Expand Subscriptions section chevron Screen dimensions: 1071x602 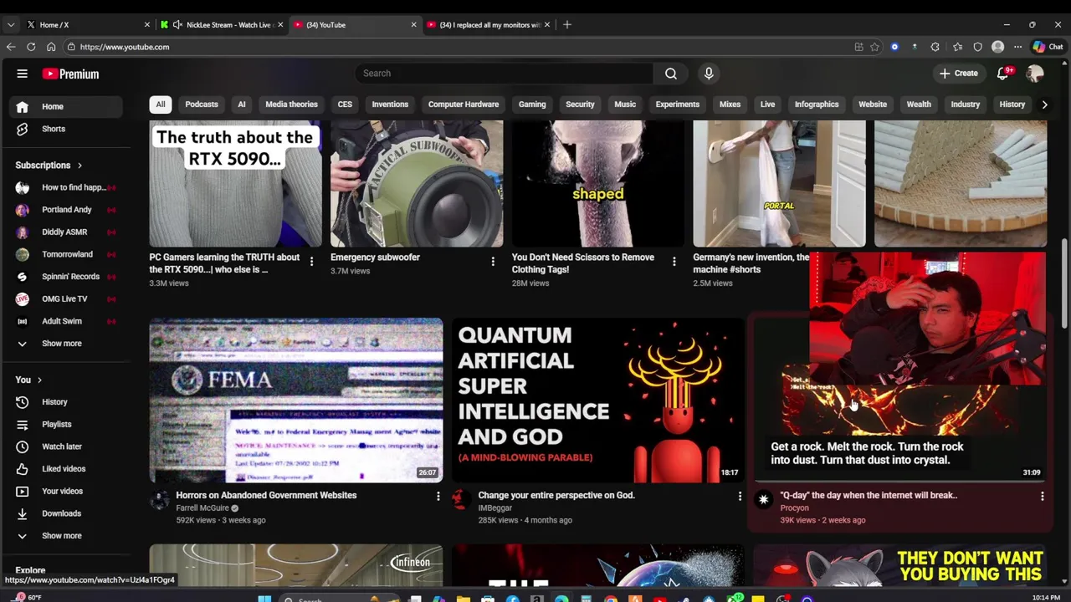tap(79, 166)
